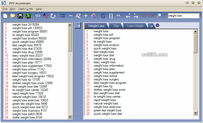
Task: Click the arrow tab after Lose Weight
Action: [151, 26]
